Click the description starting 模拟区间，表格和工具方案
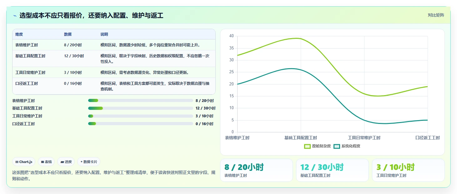Image resolution: width=457 pixels, height=194 pixels. coord(155,86)
